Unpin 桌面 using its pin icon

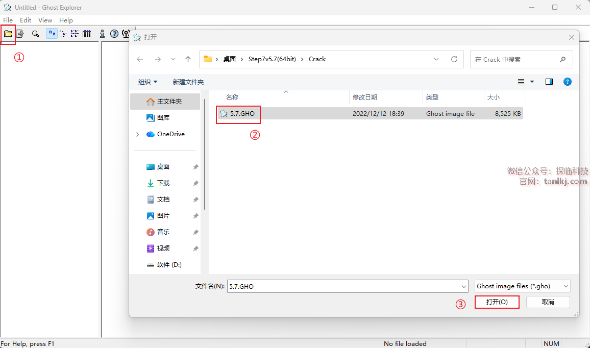point(195,167)
